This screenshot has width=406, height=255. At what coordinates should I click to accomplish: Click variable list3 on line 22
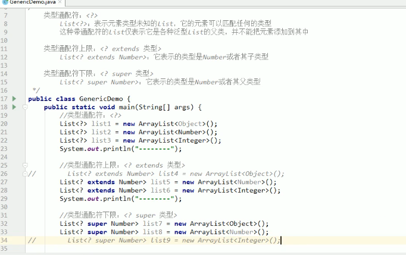point(101,140)
